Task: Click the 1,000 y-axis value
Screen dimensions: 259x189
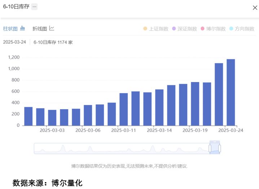Action: 14,69
